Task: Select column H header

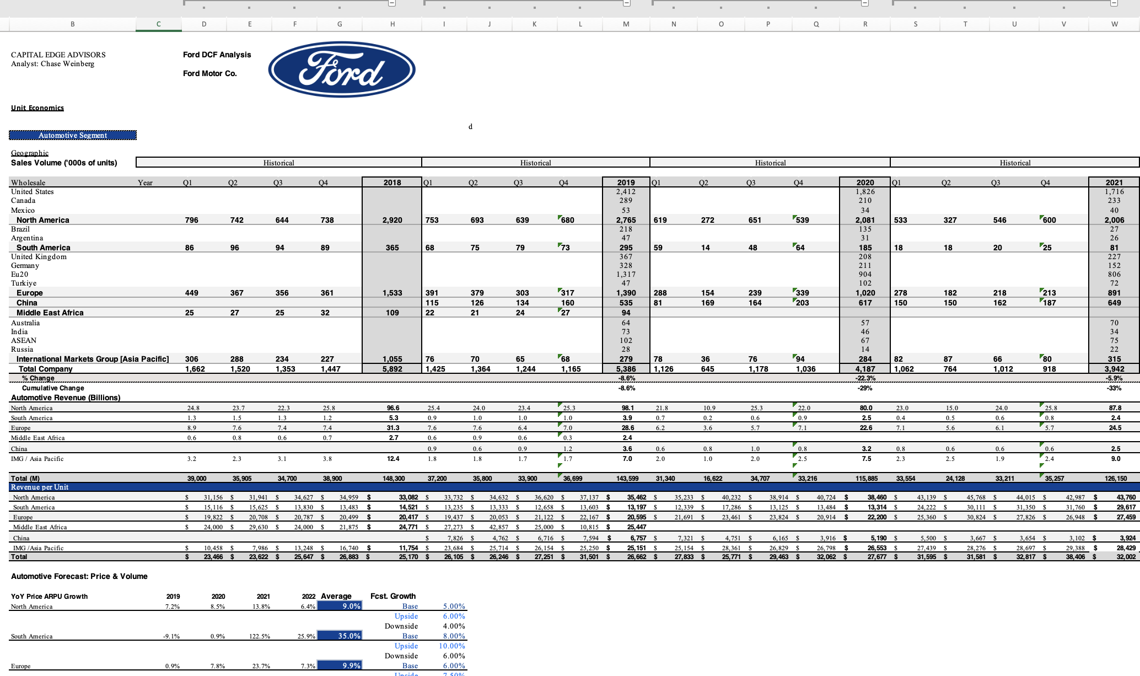Action: click(x=392, y=24)
